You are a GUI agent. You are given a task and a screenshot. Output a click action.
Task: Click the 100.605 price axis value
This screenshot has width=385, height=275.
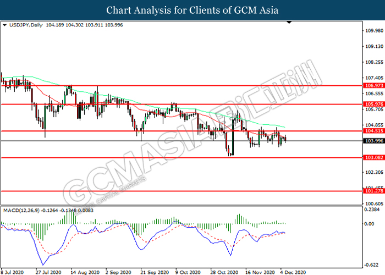(374, 204)
